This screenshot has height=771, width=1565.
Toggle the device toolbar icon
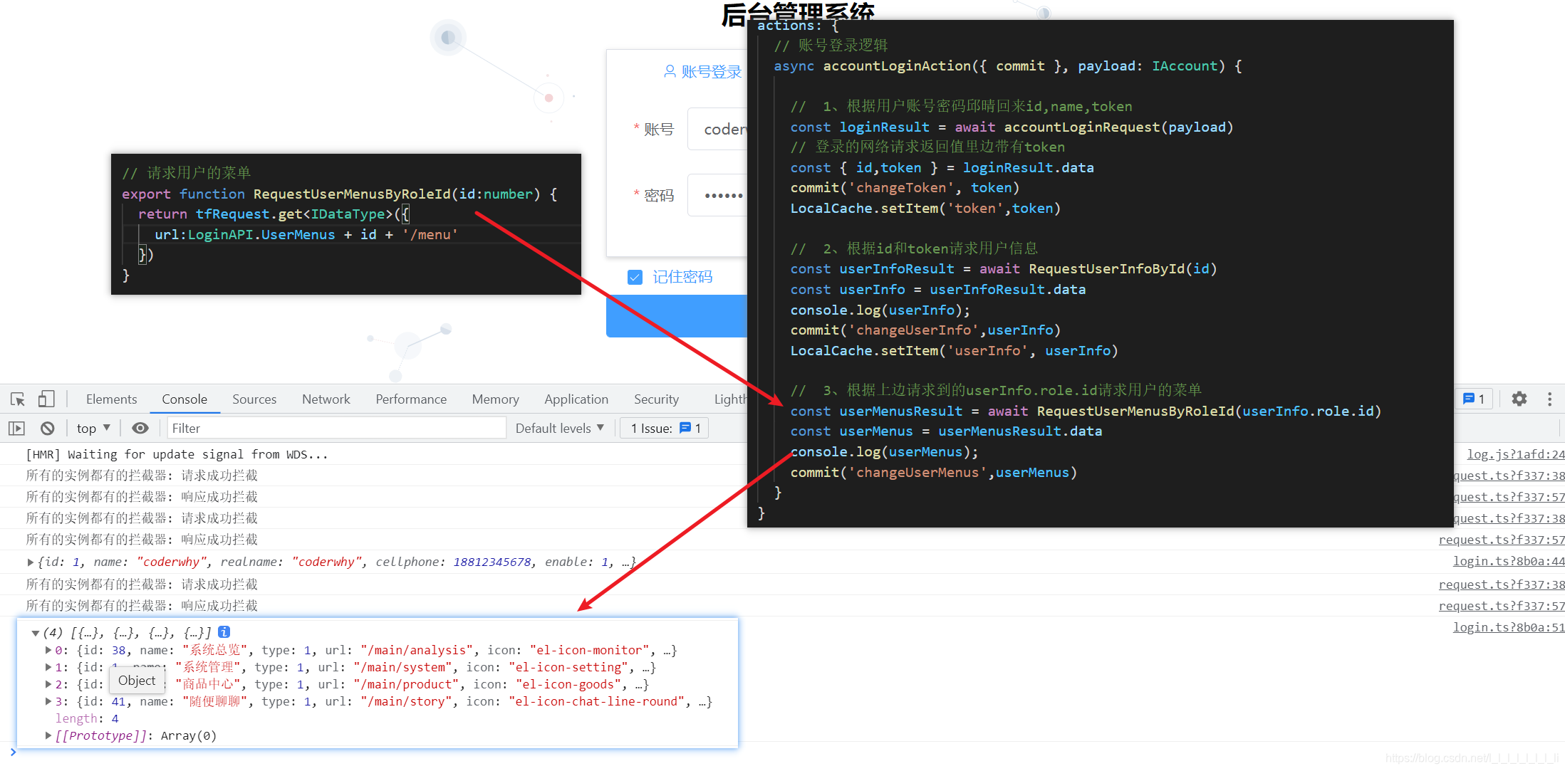pyautogui.click(x=46, y=399)
